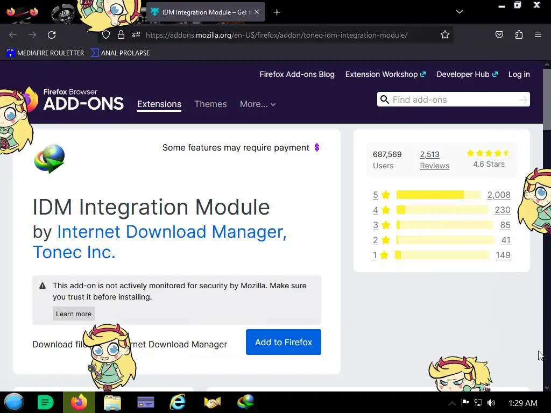Click Learn more about security warning

(73, 314)
